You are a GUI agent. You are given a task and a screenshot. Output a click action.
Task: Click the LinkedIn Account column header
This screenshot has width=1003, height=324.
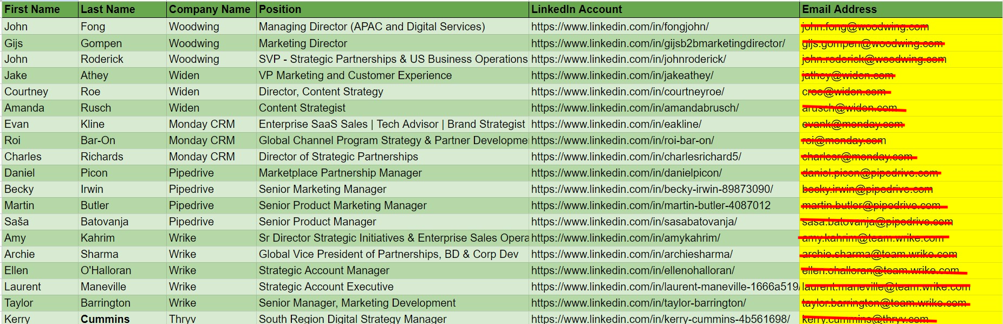pos(576,9)
